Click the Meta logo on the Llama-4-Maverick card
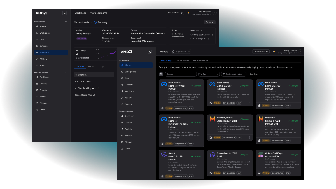The width and height of the screenshot is (336, 189). click(164, 119)
